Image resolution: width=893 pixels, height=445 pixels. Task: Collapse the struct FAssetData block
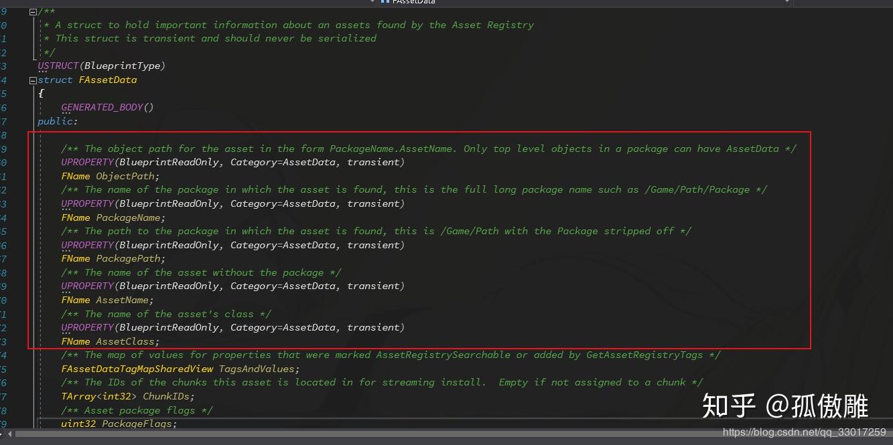(32, 80)
